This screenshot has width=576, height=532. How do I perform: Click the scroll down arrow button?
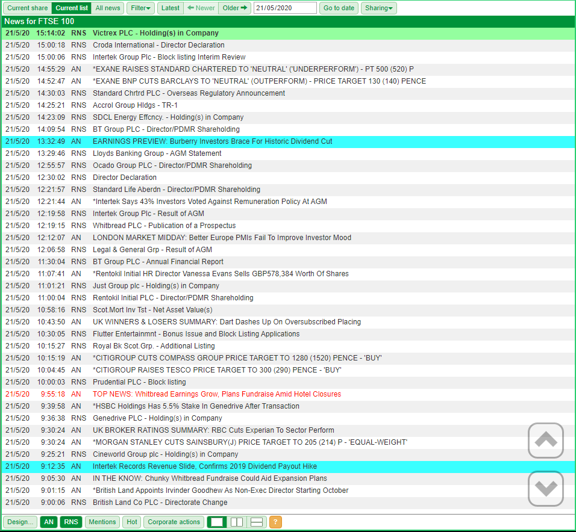(545, 488)
